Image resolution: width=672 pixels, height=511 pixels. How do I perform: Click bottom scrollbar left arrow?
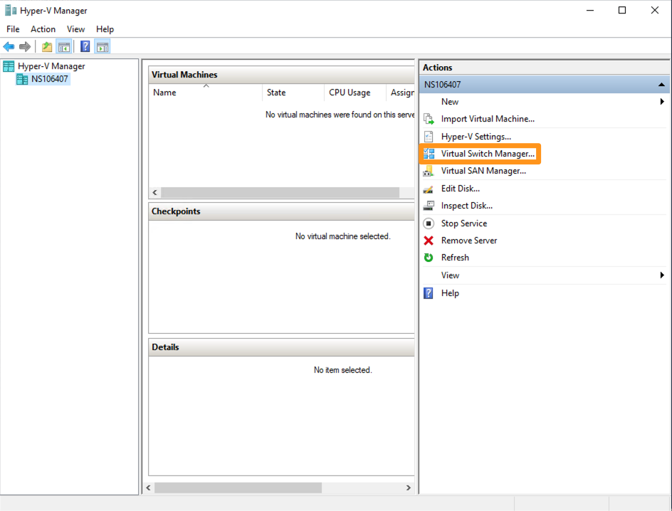(148, 488)
